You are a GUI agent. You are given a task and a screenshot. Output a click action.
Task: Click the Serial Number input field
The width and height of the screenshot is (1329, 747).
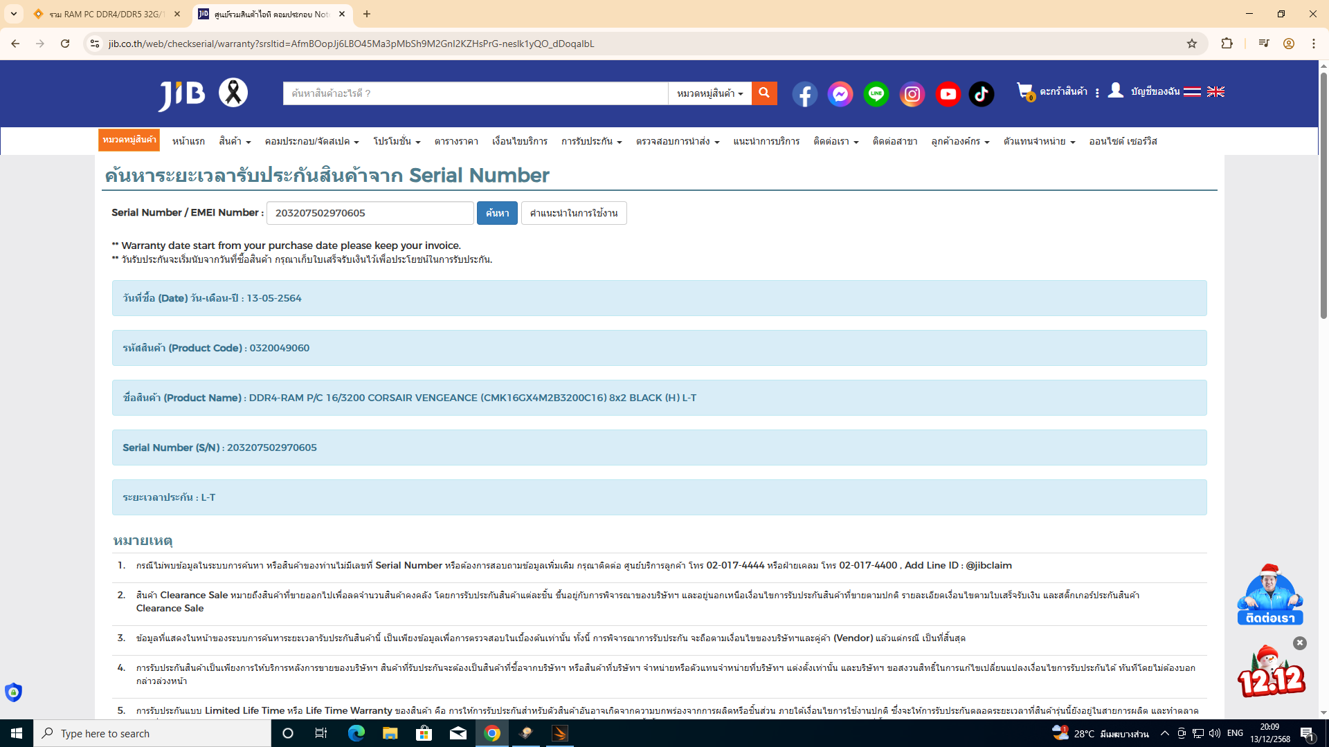click(x=370, y=213)
